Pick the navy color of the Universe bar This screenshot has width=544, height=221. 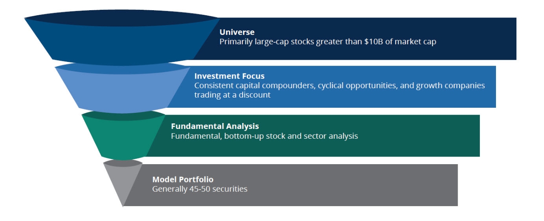(476, 38)
